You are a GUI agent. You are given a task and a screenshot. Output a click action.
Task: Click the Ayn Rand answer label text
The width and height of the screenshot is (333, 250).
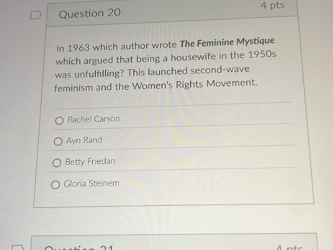tap(84, 140)
